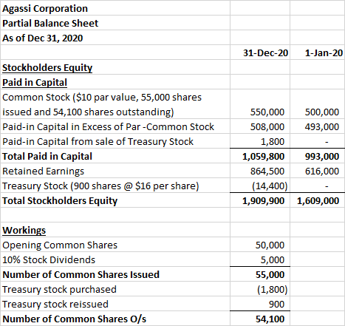Select the underlined 'Paid in Capital' heading
345x326 pixels.
click(35, 83)
